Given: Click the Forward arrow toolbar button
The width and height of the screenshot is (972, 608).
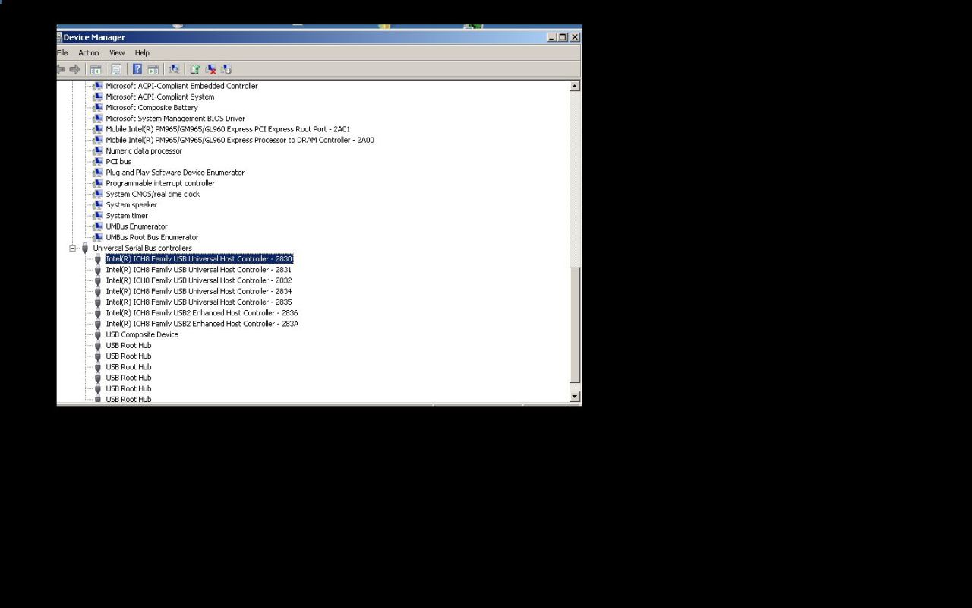Looking at the screenshot, I should [x=74, y=69].
